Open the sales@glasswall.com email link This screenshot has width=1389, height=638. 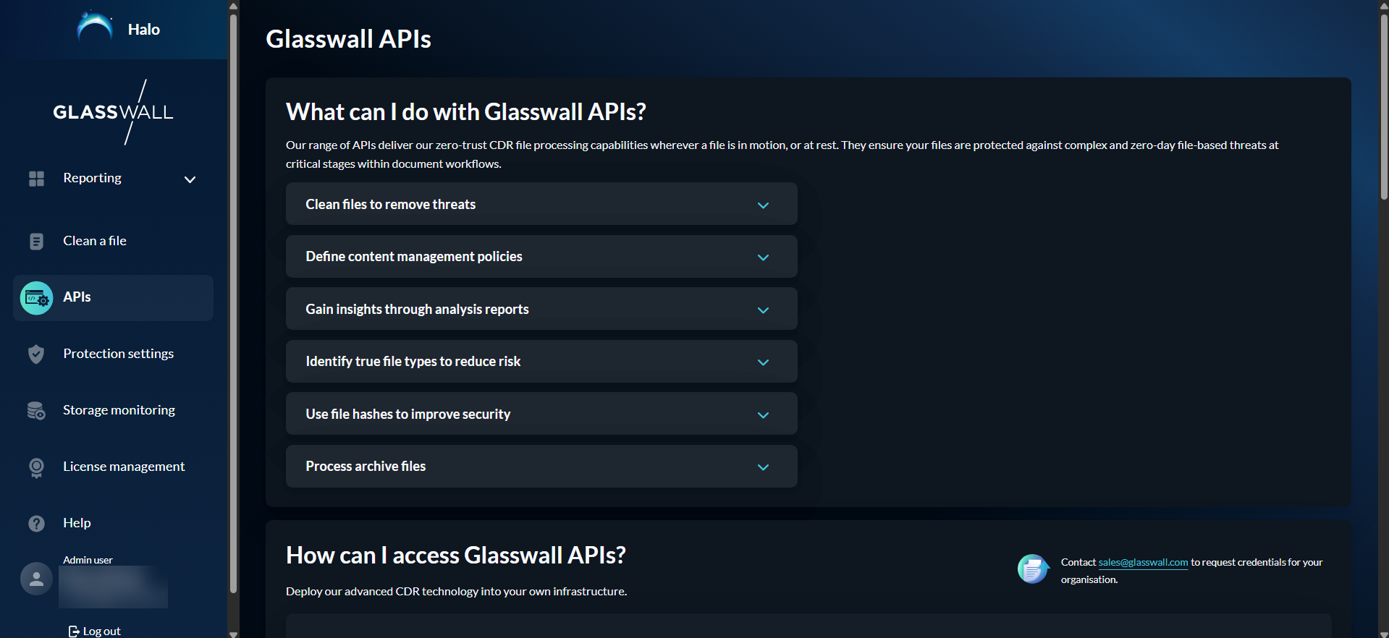click(1142, 563)
